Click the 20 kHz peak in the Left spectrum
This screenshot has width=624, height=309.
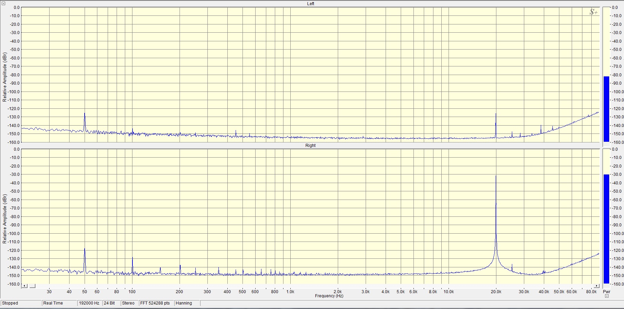(496, 126)
